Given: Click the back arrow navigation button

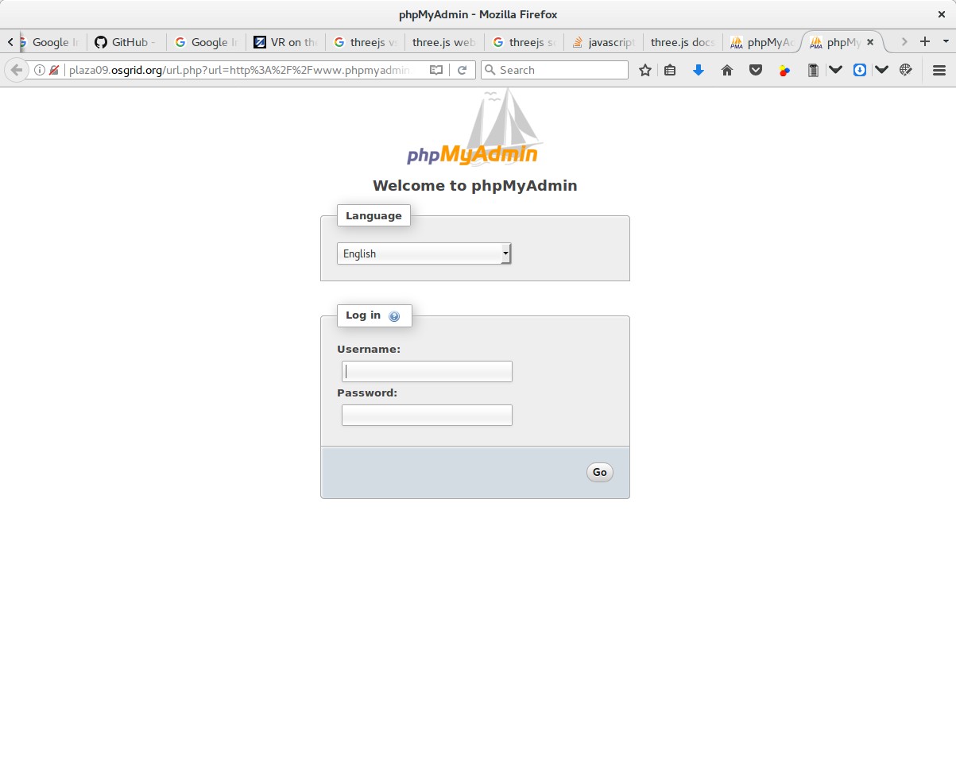Looking at the screenshot, I should (16, 70).
